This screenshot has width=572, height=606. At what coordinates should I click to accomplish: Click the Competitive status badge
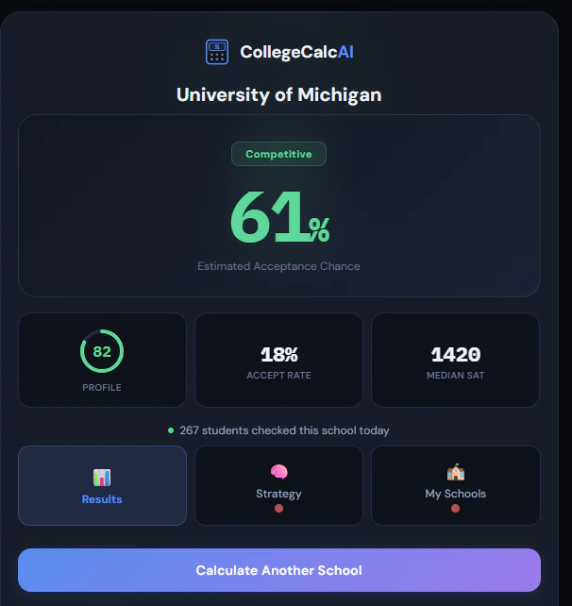point(278,154)
